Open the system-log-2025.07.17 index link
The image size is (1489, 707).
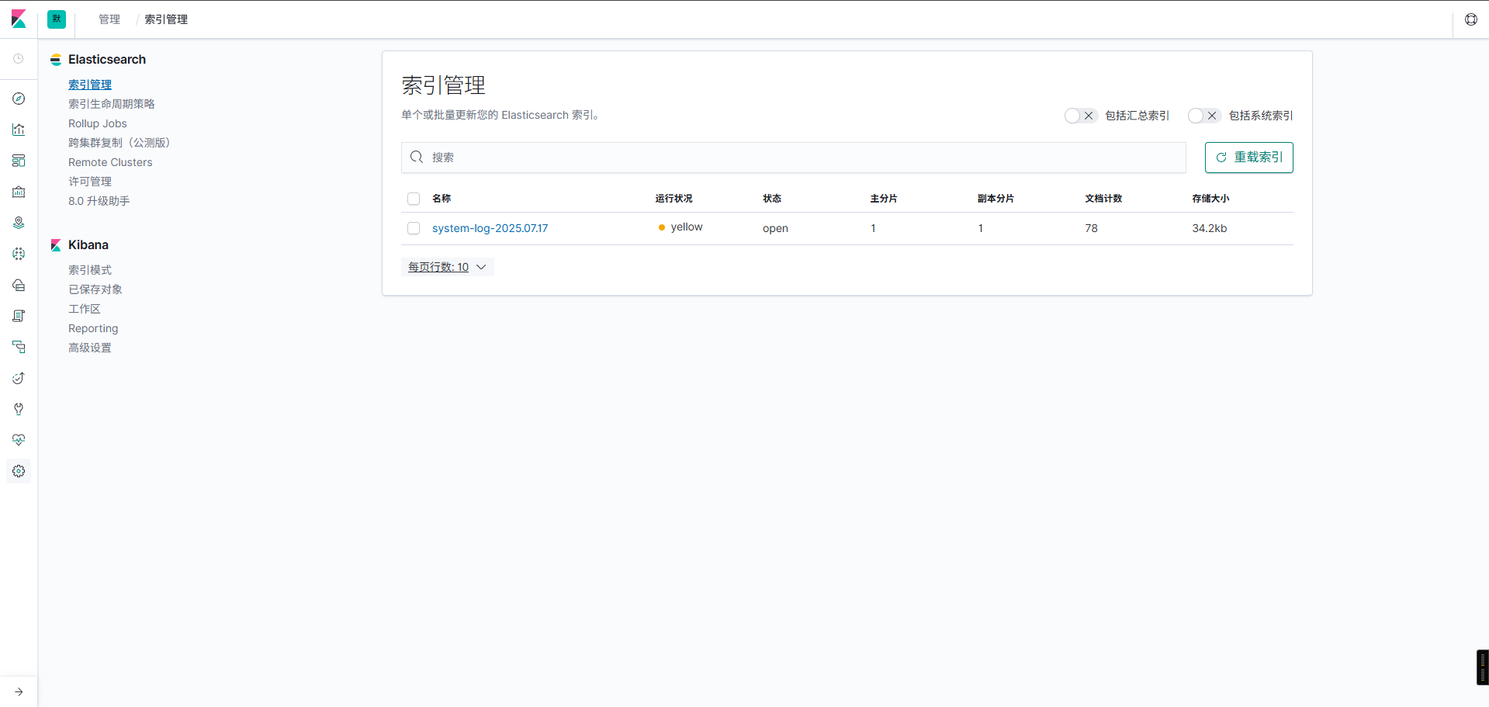pos(490,228)
